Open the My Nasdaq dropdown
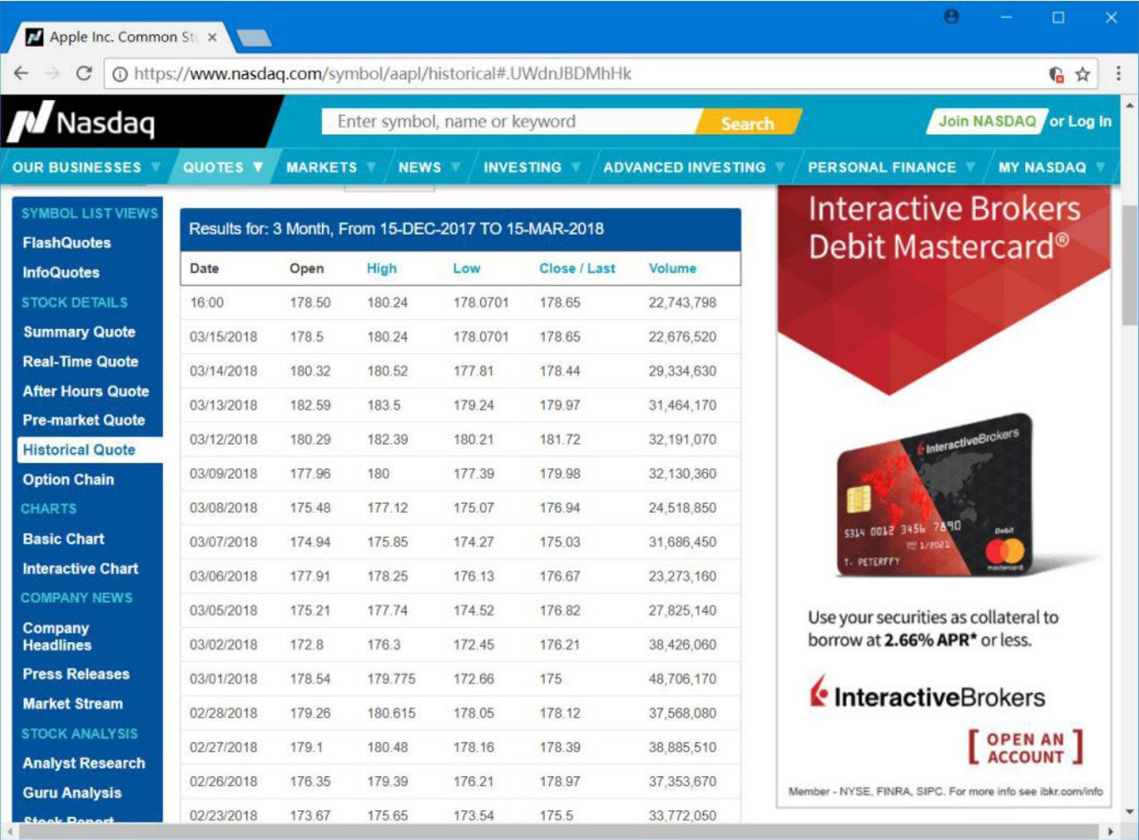This screenshot has height=840, width=1139. (1051, 167)
